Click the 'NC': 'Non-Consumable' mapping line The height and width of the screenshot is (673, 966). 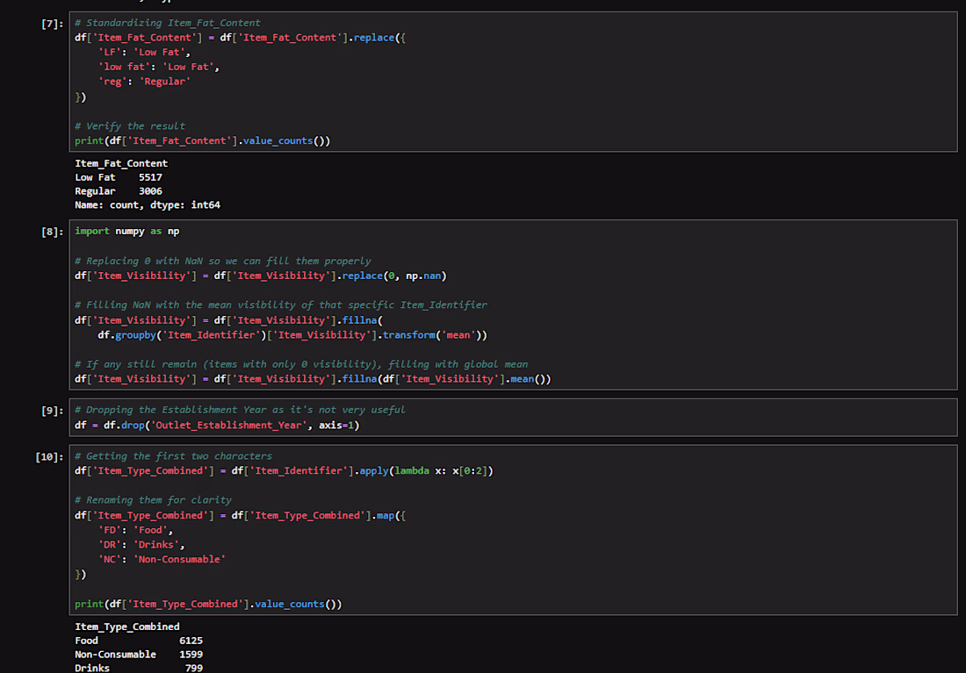(162, 560)
